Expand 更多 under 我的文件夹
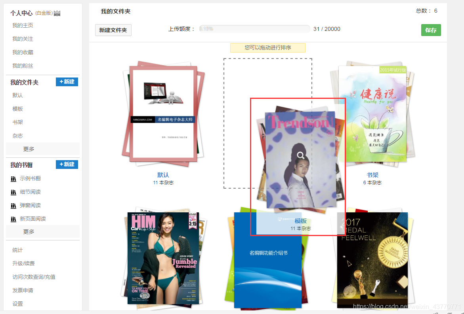Viewport: 464px width, 314px height. (43, 149)
